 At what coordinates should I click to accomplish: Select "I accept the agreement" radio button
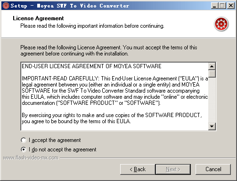click(24, 140)
